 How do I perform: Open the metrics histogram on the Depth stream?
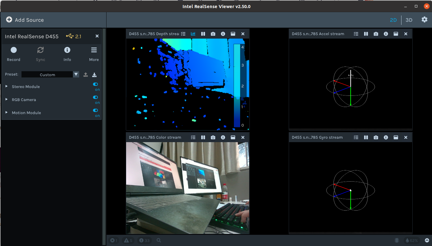[x=193, y=34]
